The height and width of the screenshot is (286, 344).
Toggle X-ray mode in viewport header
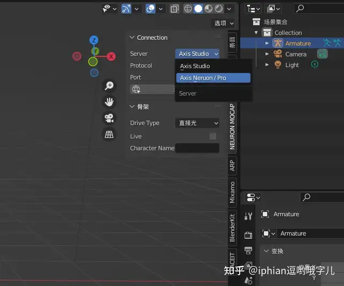(x=174, y=9)
